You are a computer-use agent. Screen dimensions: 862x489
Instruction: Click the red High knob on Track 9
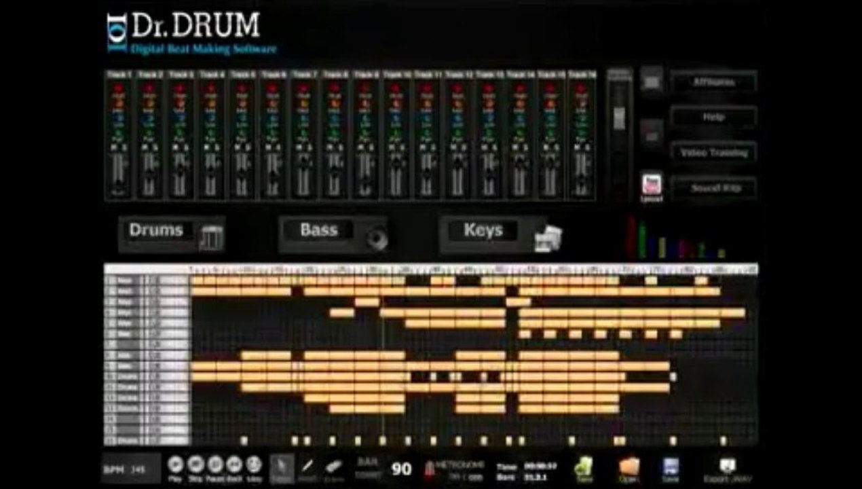tap(366, 89)
